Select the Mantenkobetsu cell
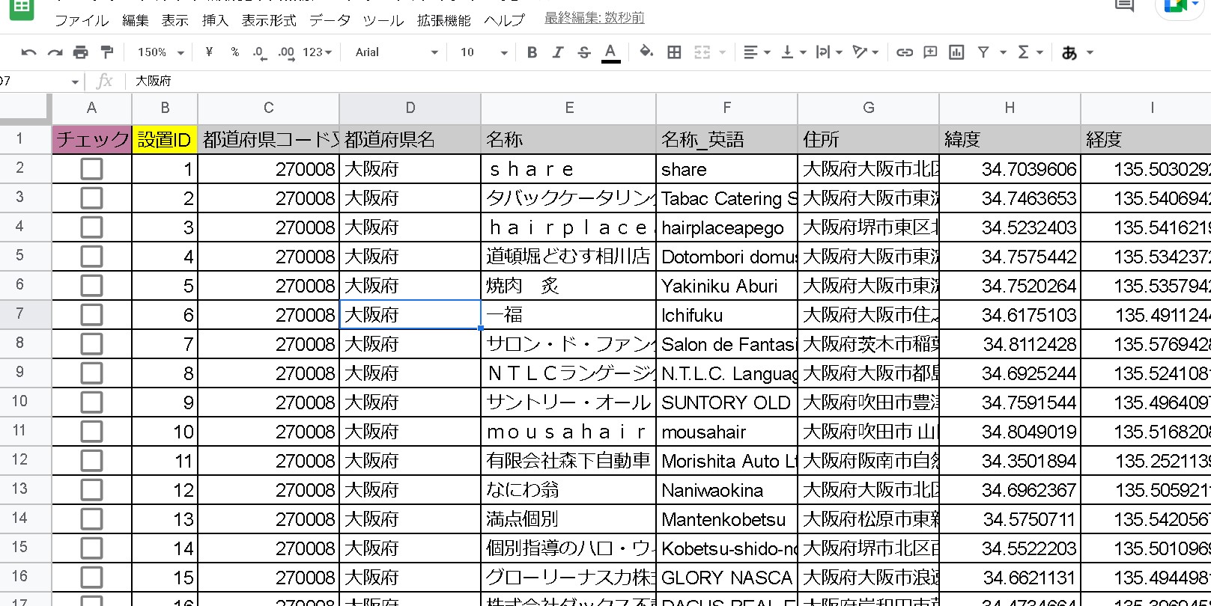This screenshot has height=606, width=1211. pyautogui.click(x=726, y=519)
